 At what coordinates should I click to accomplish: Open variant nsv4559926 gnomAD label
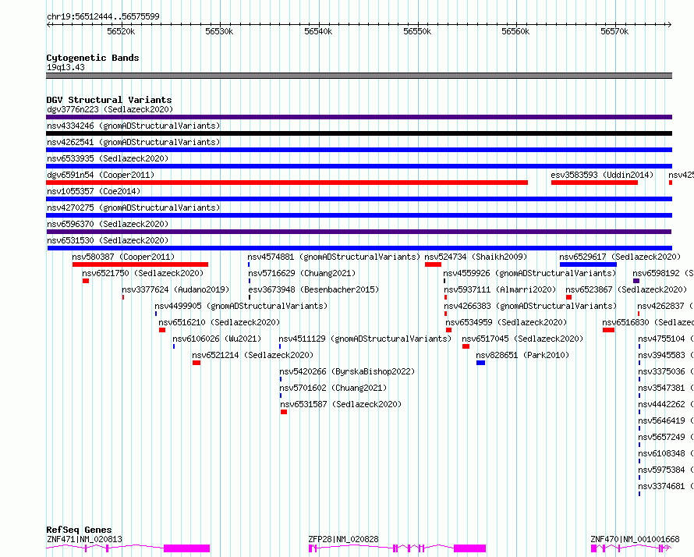pos(529,273)
